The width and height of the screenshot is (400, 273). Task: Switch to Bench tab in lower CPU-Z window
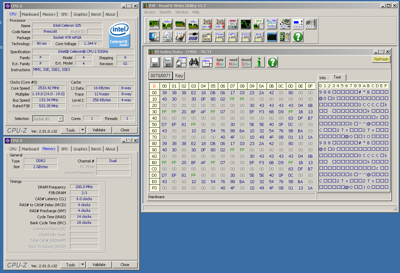click(96, 149)
